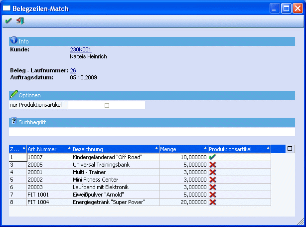This screenshot has height=227, width=306.
Task: Click red X for Universal Trainingsbank row
Action: click(x=213, y=165)
